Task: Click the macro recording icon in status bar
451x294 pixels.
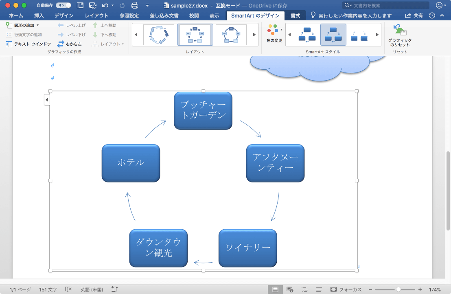Action: (x=114, y=290)
